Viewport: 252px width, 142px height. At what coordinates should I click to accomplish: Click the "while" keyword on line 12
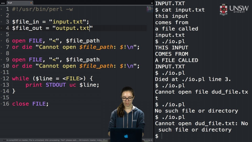pyautogui.click(x=20, y=79)
